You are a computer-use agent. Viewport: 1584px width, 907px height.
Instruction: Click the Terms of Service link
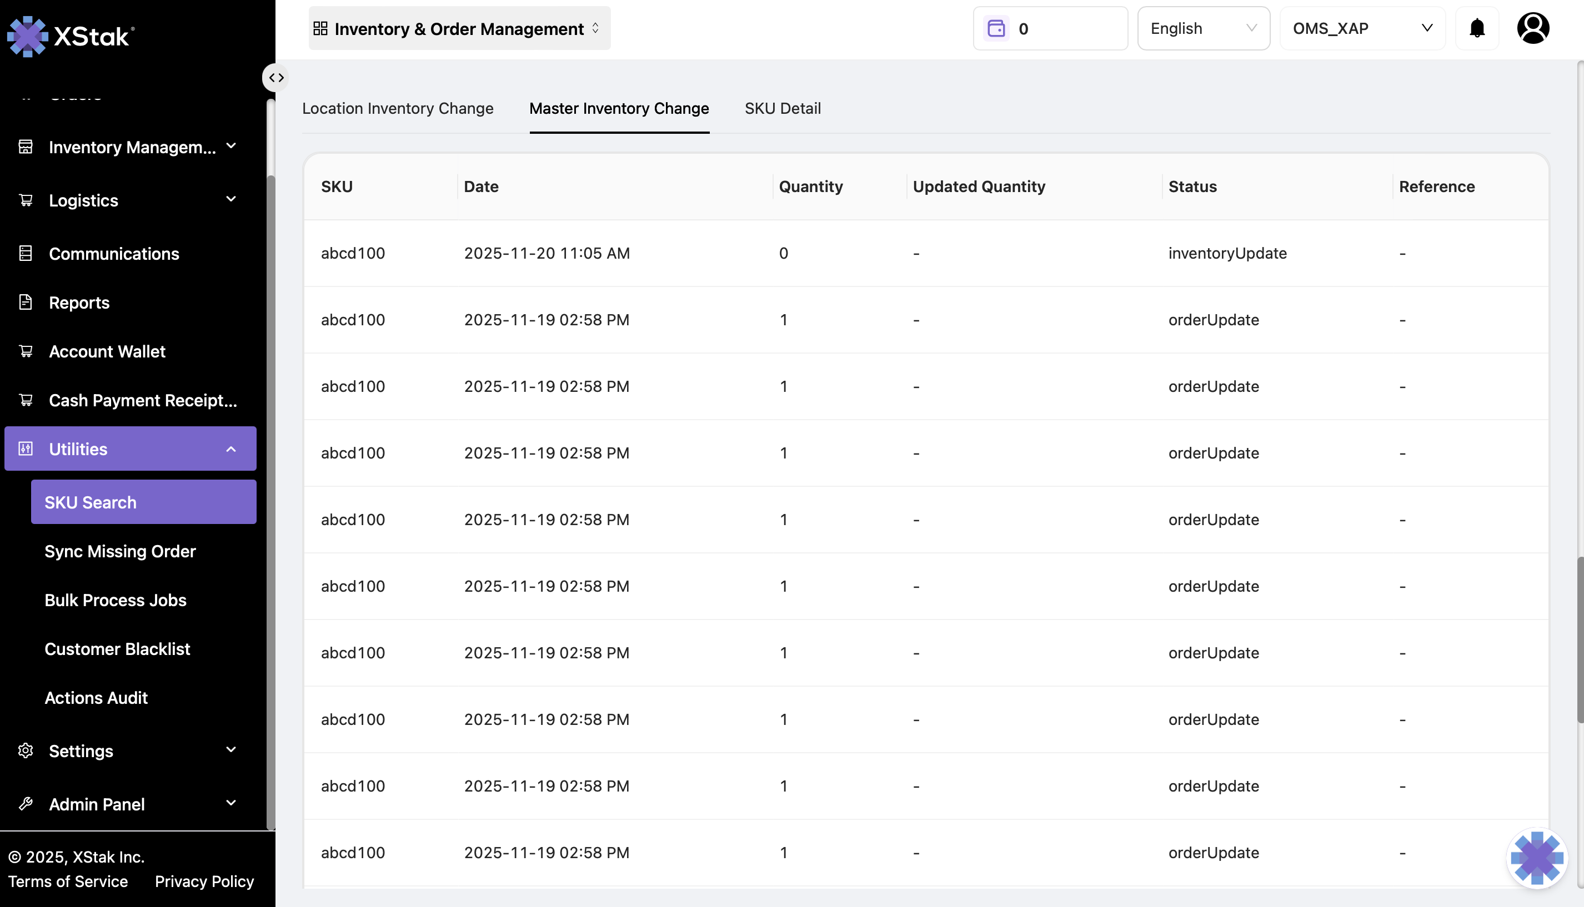68,881
